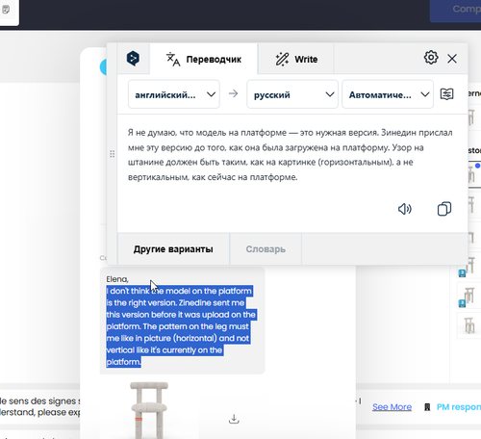
Task: Copy the translated text
Action: [x=444, y=209]
